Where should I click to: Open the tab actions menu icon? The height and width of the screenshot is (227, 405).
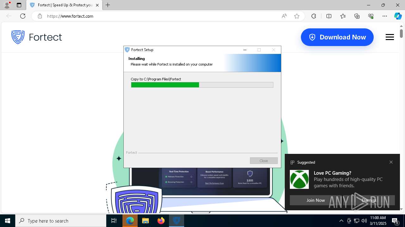coord(19,5)
